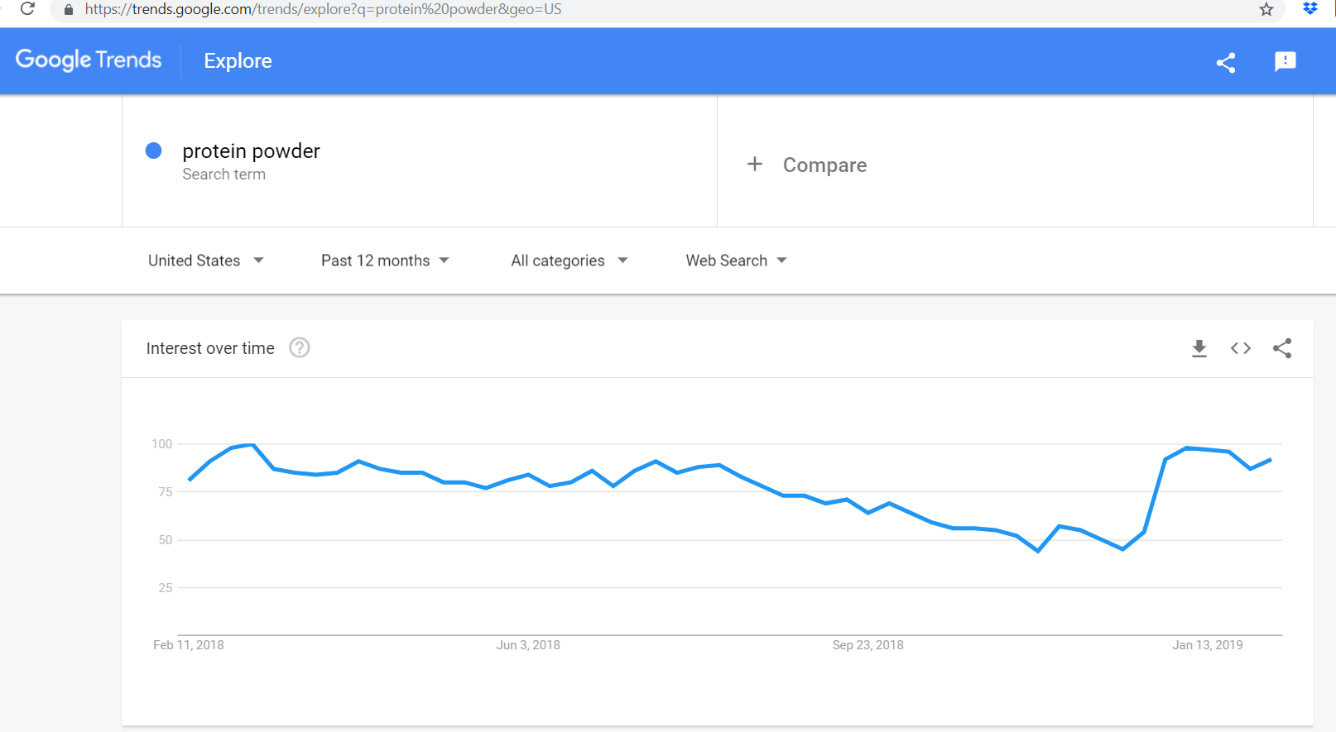Click the blue dot beside protein powder

point(153,151)
